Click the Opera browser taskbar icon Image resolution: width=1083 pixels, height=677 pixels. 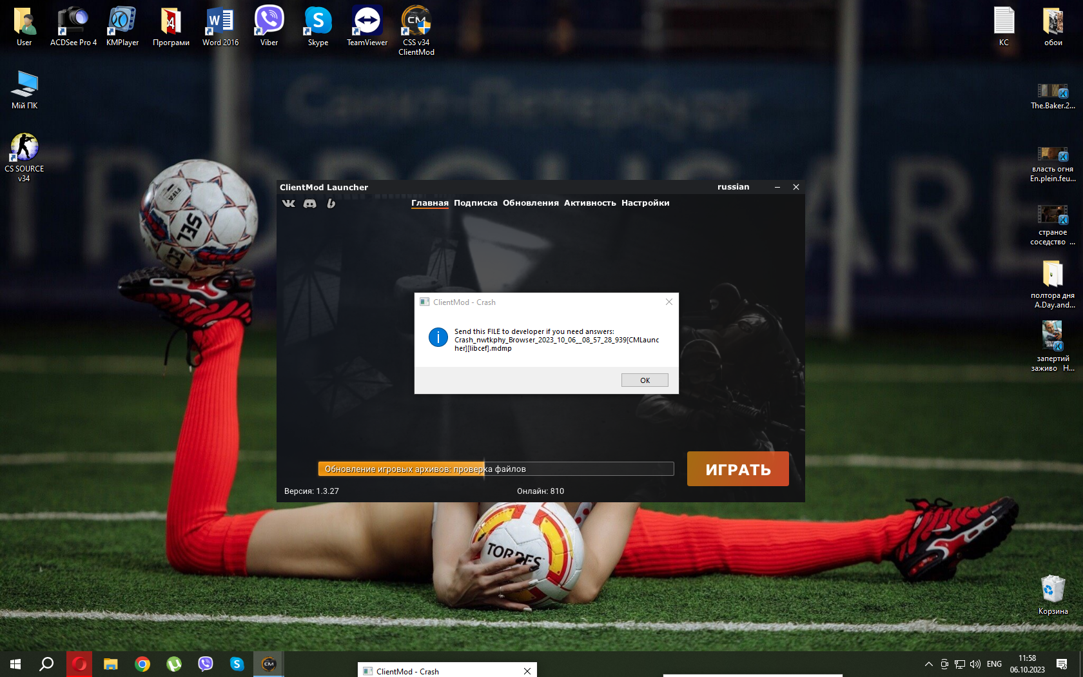click(x=79, y=663)
